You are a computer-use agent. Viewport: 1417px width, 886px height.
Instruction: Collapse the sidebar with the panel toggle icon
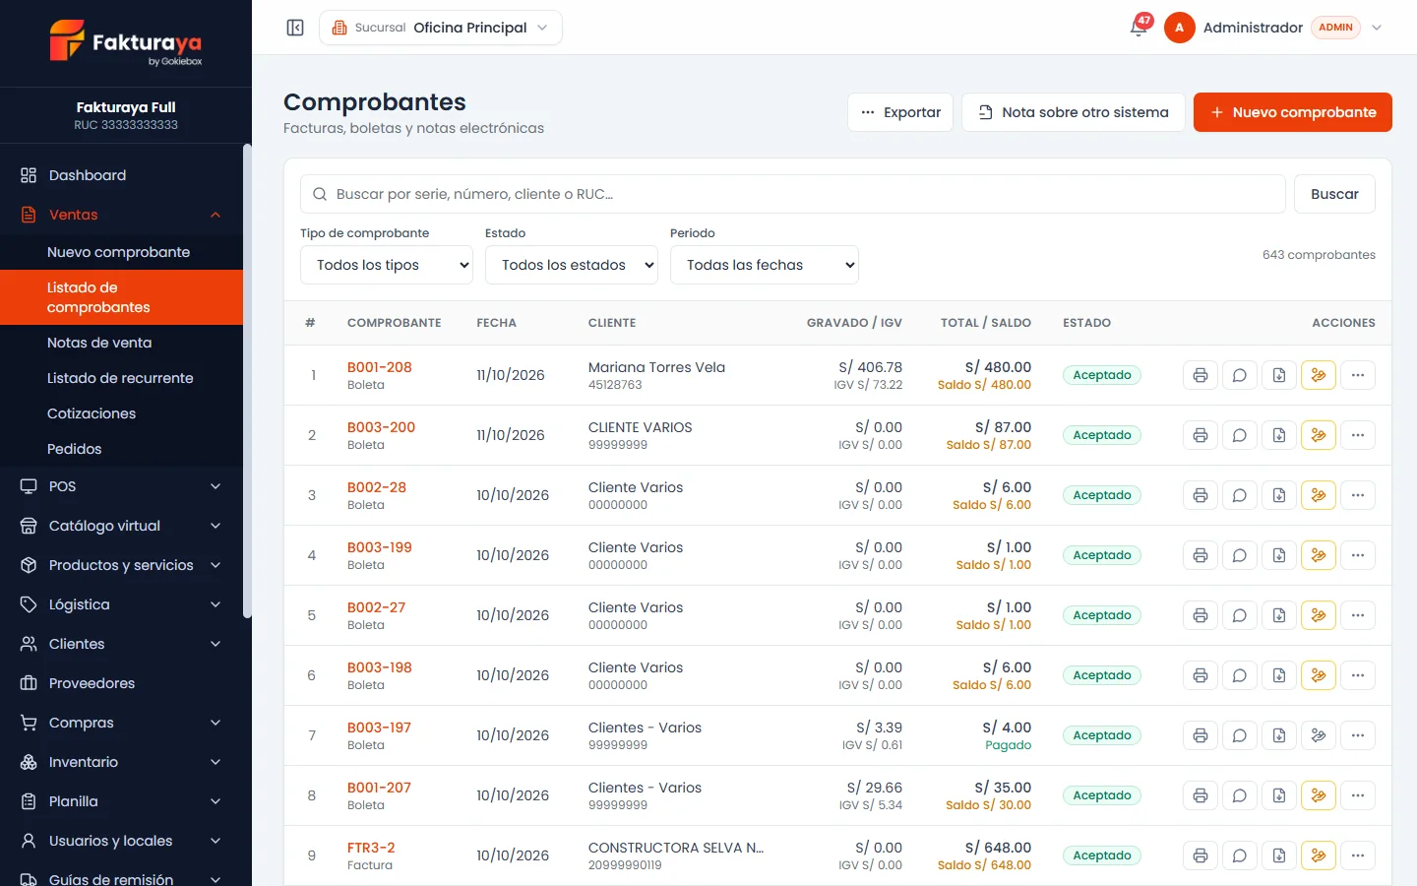pyautogui.click(x=295, y=28)
